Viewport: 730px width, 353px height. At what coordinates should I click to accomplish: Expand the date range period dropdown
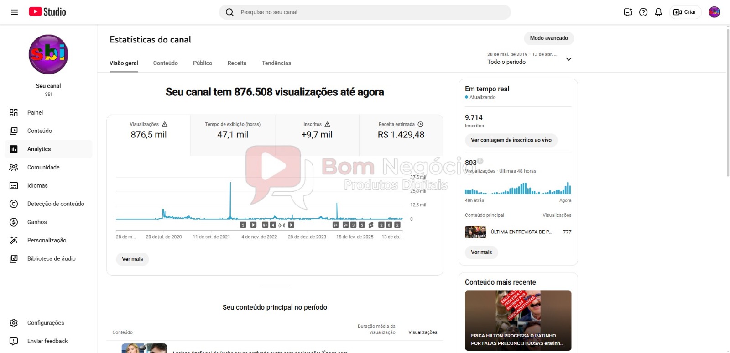point(568,59)
